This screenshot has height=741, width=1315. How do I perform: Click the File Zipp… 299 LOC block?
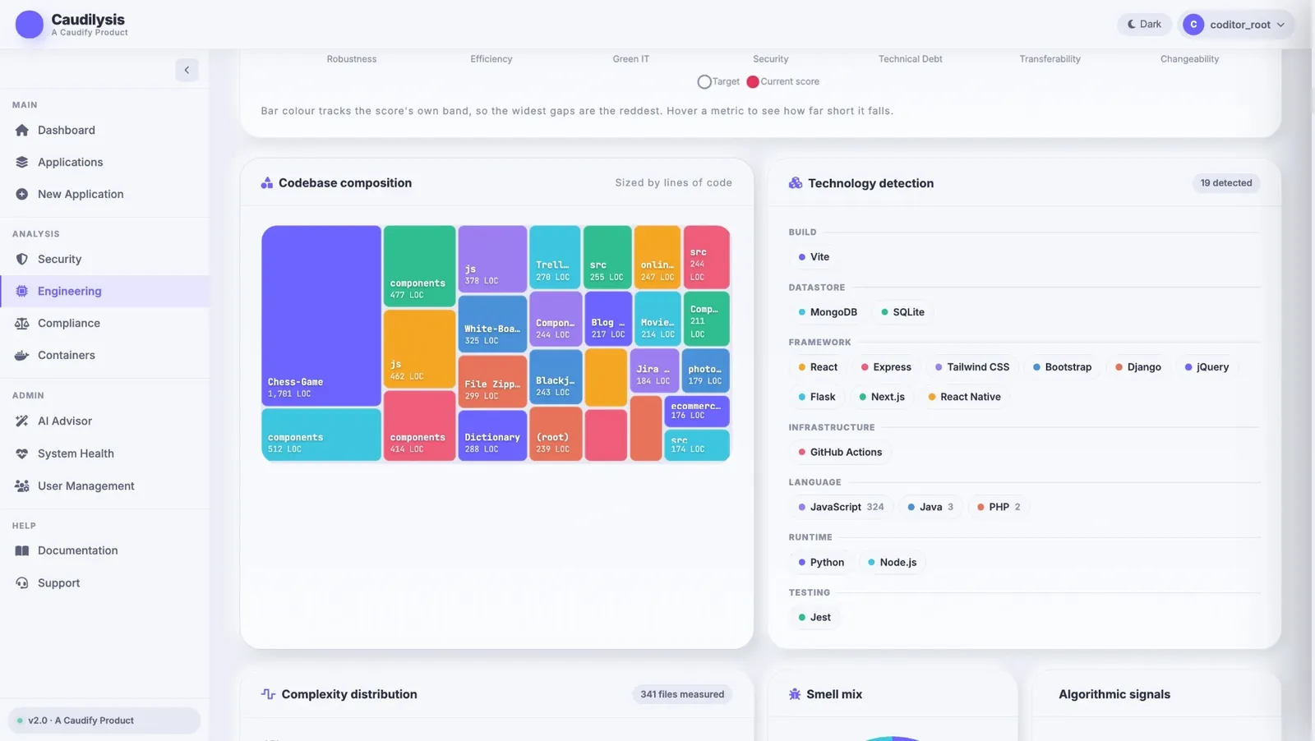pos(492,381)
